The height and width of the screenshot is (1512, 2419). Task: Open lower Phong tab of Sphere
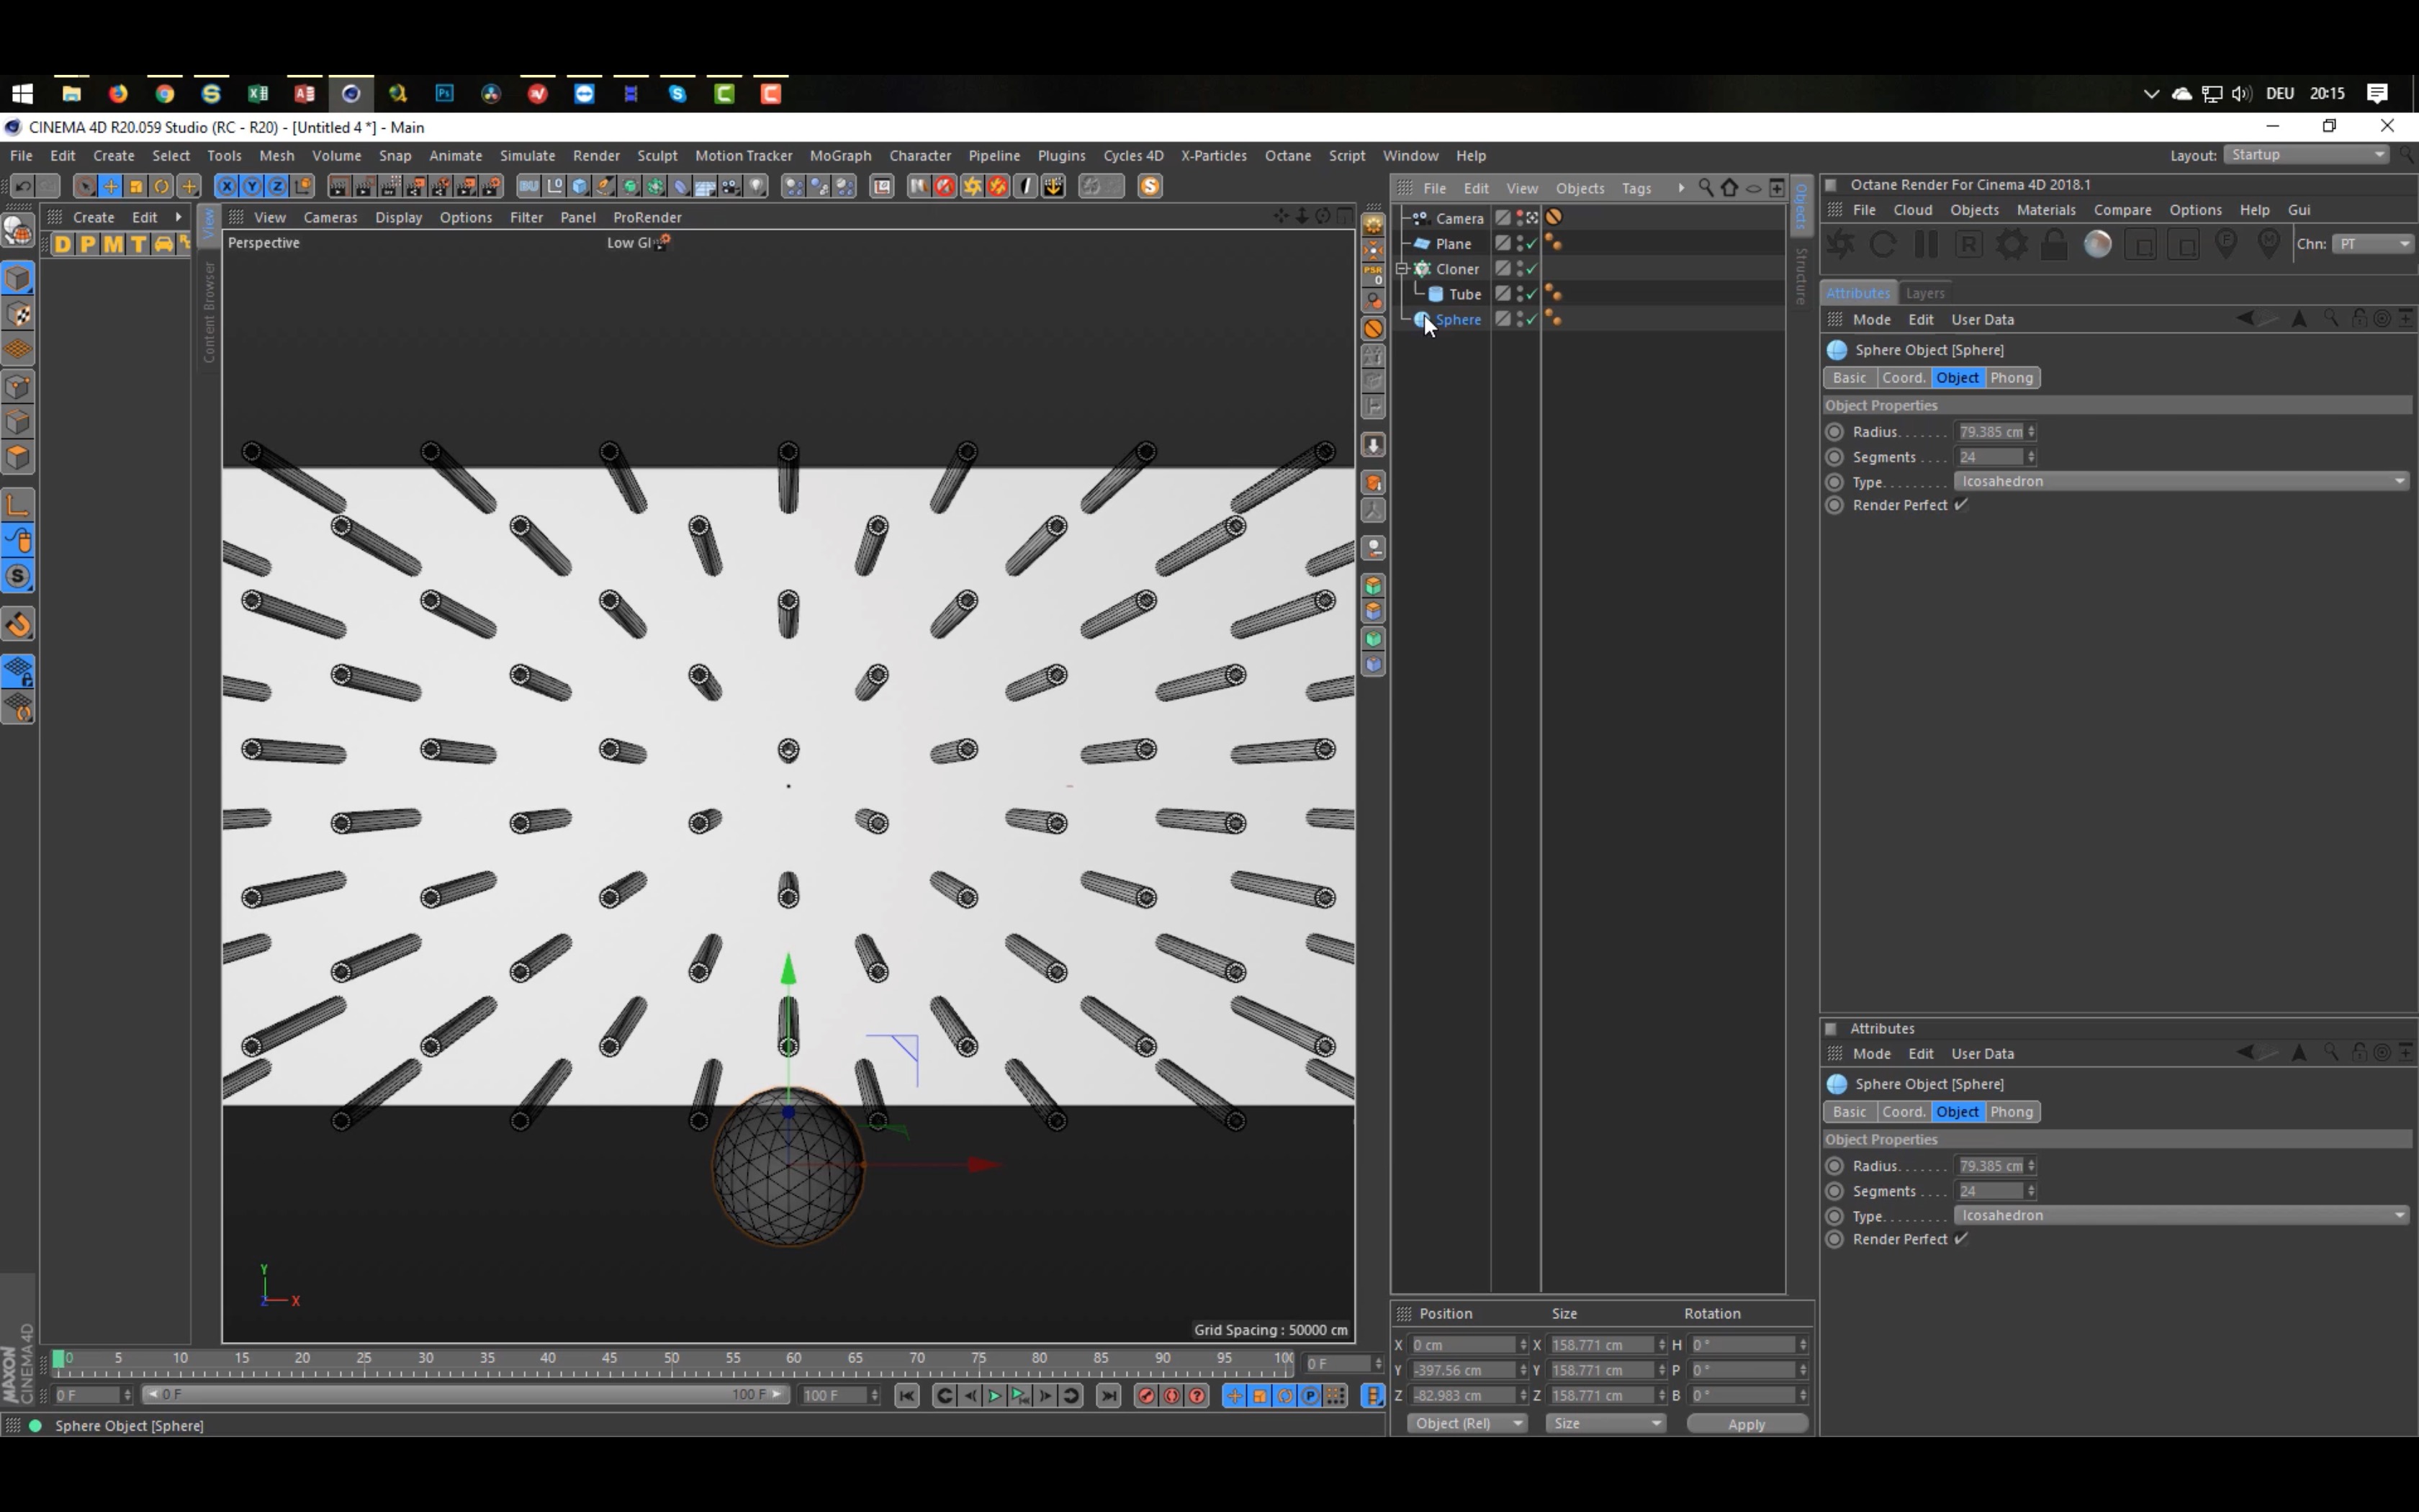(x=2012, y=1112)
